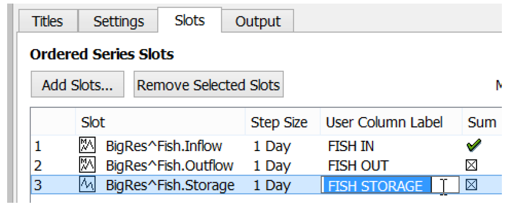Open the Settings tab
Viewport: 505px width, 205px height.
tap(118, 21)
